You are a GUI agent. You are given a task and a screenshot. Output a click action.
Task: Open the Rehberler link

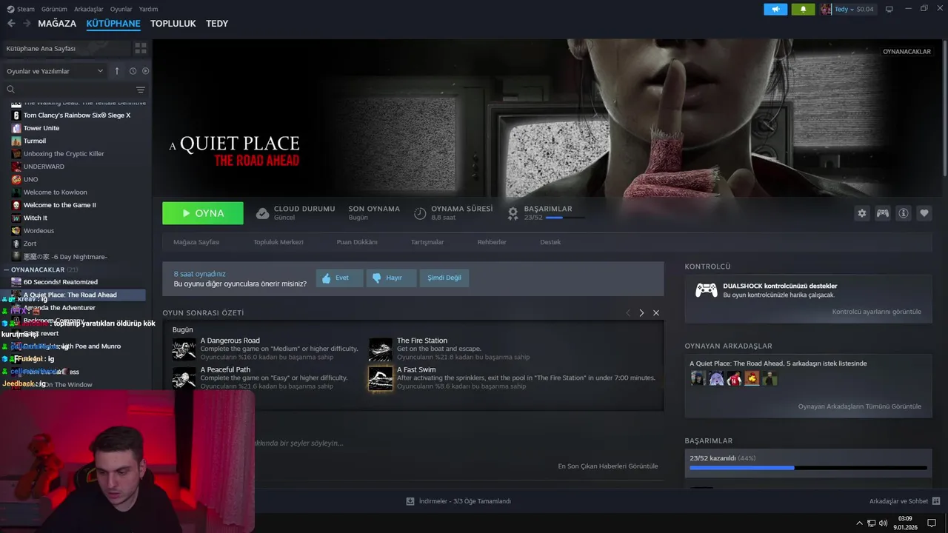point(492,242)
